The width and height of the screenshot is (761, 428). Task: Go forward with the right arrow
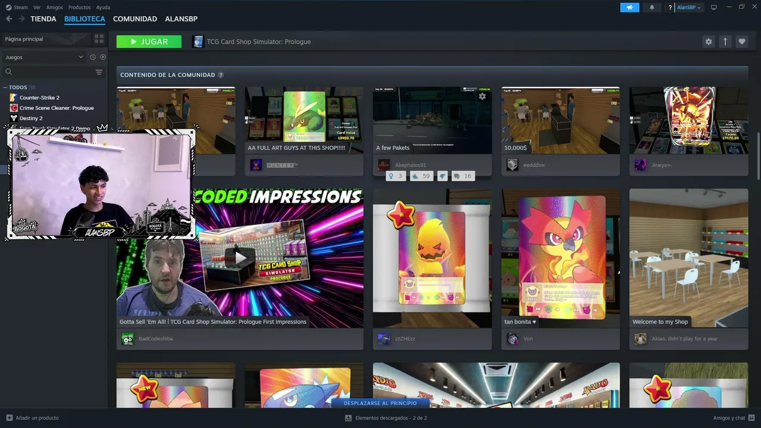[x=21, y=19]
